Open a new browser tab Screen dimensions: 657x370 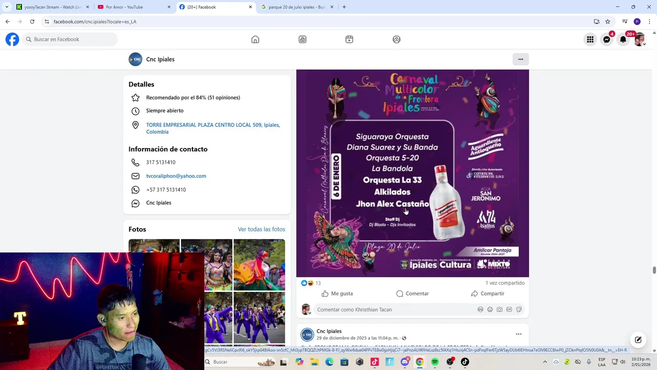344,7
